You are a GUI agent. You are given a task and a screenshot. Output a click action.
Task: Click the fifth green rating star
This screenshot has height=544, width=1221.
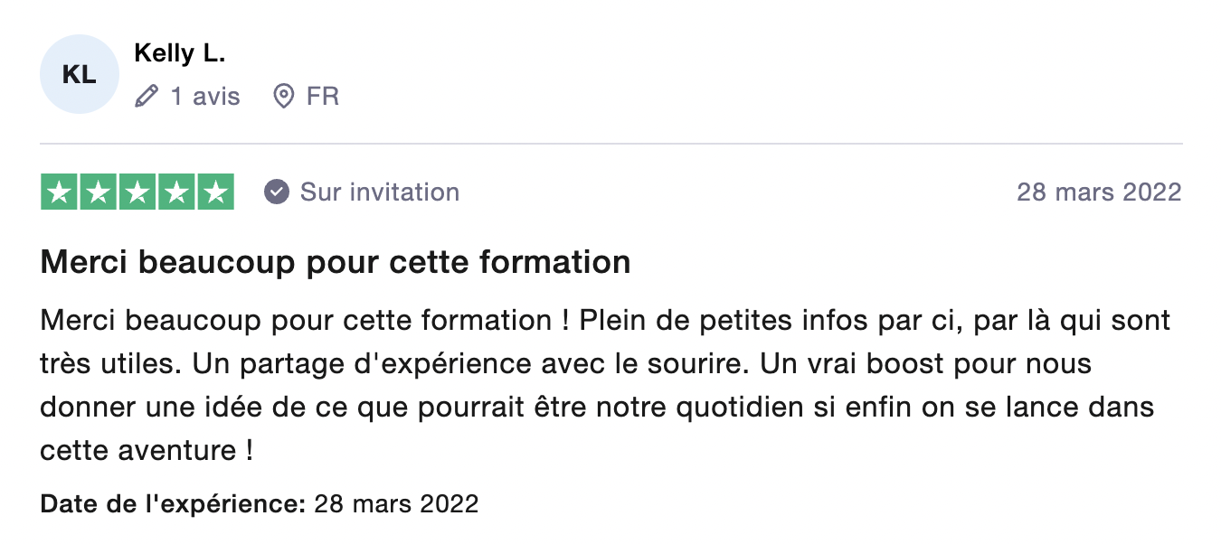(215, 192)
